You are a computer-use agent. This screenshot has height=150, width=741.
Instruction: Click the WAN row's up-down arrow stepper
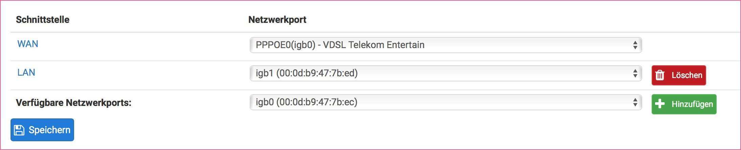(x=635, y=45)
